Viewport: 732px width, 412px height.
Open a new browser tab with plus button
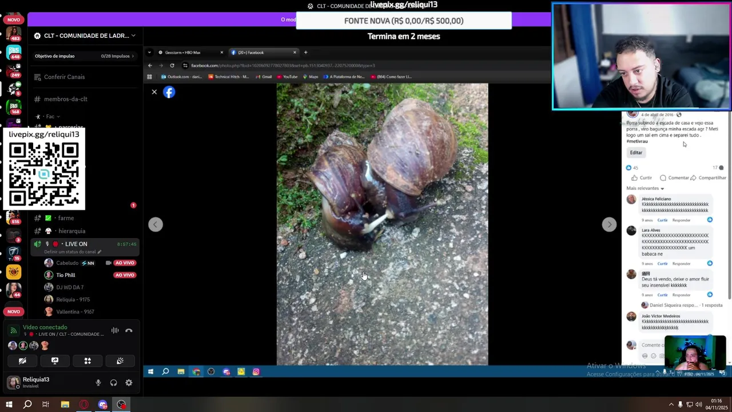click(305, 53)
